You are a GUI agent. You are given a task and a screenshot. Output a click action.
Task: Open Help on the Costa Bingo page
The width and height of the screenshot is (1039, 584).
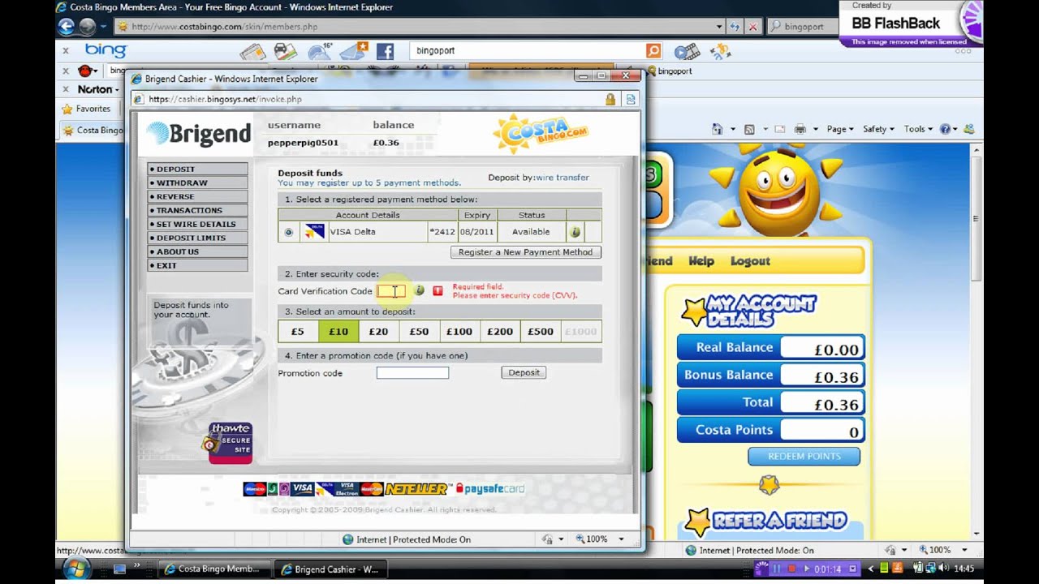701,261
